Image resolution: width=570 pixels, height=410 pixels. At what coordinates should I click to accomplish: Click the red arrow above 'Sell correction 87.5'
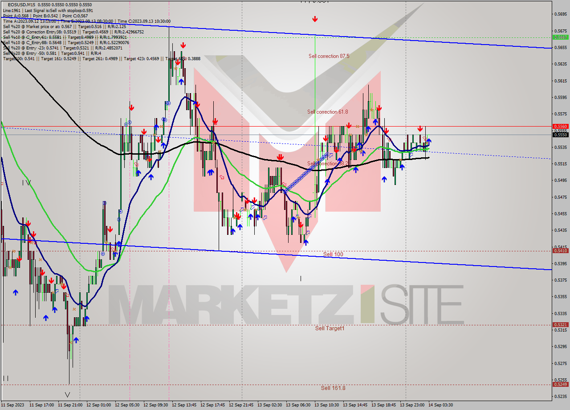[315, 19]
